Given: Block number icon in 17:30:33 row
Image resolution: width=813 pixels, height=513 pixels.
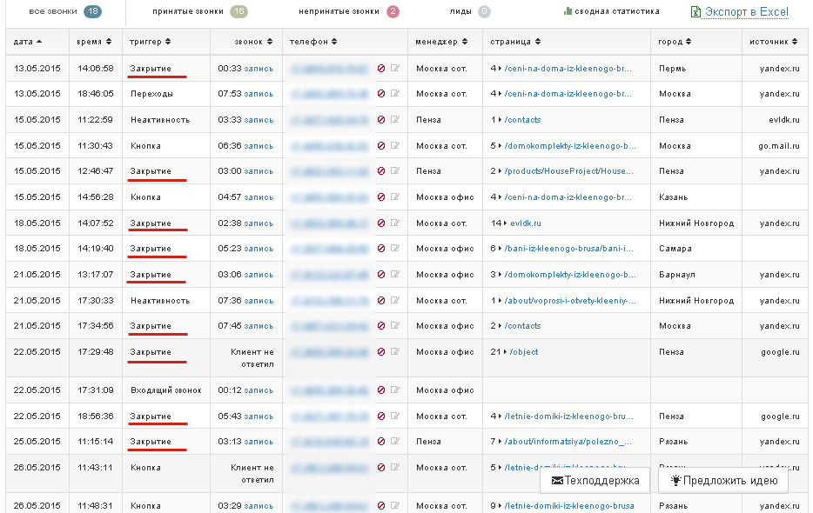Looking at the screenshot, I should pyautogui.click(x=381, y=301).
